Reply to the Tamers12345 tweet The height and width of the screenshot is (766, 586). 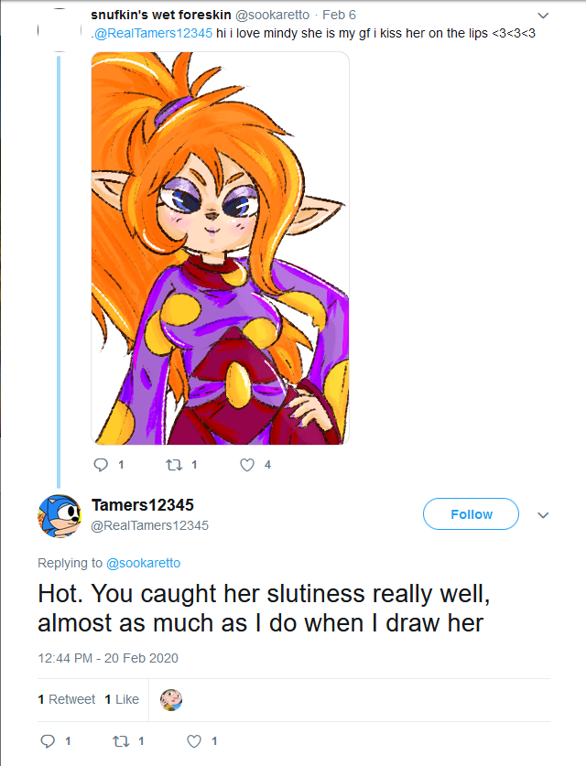pyautogui.click(x=49, y=740)
